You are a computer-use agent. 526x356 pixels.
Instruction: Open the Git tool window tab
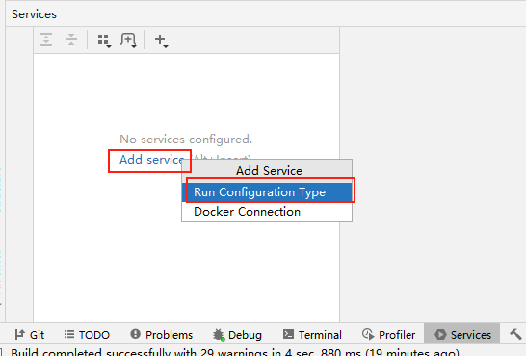(x=30, y=334)
